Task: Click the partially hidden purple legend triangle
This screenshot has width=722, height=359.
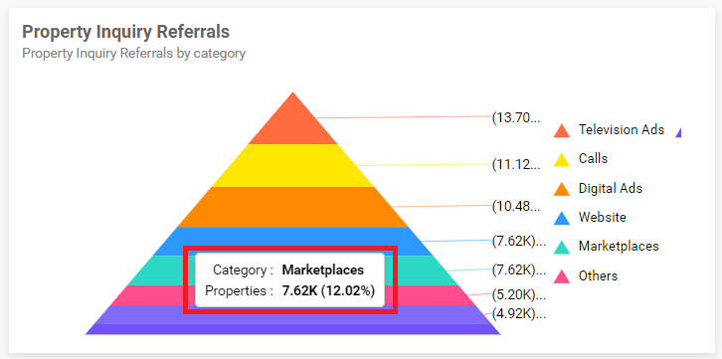Action: point(678,132)
